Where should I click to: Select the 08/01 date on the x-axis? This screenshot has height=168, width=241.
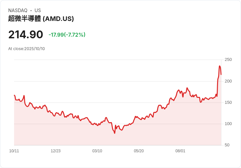(x=180, y=151)
